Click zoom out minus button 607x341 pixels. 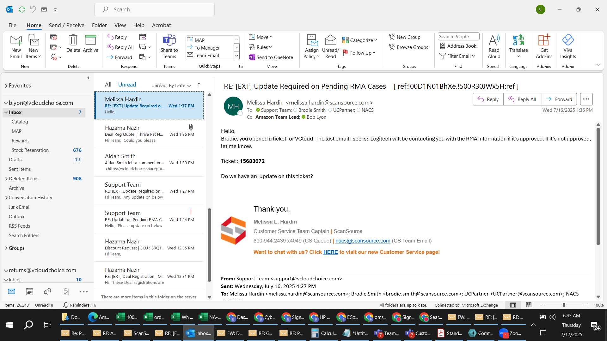click(540, 305)
